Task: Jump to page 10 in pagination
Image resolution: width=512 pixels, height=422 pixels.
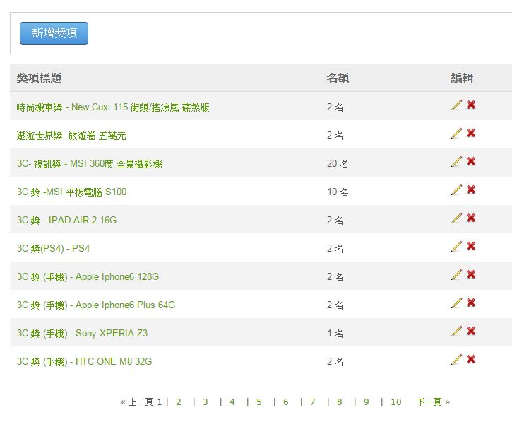Action: click(396, 402)
